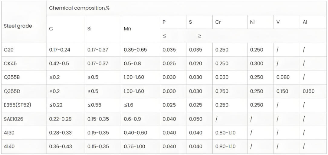The width and height of the screenshot is (328, 155).
Task: Click the C20 steel grade cell
Action: (x=8, y=50)
